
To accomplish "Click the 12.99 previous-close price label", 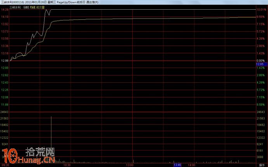I will click(x=5, y=61).
